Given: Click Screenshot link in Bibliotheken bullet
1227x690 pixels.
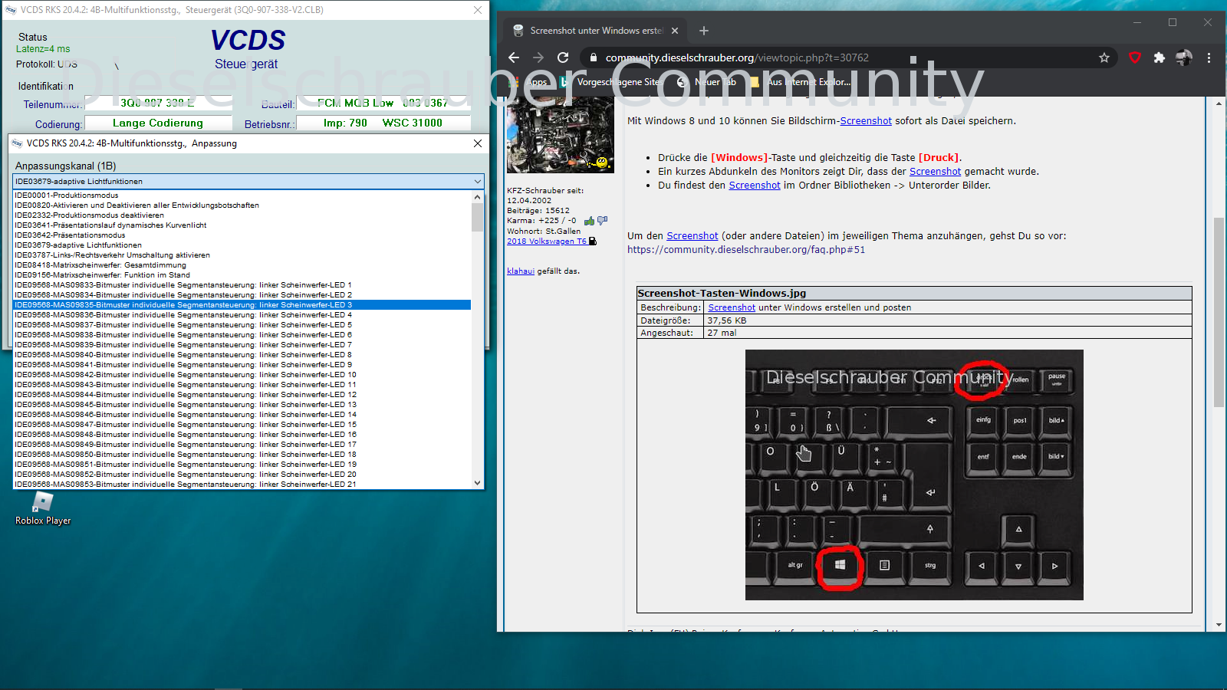Looking at the screenshot, I should click(x=755, y=186).
